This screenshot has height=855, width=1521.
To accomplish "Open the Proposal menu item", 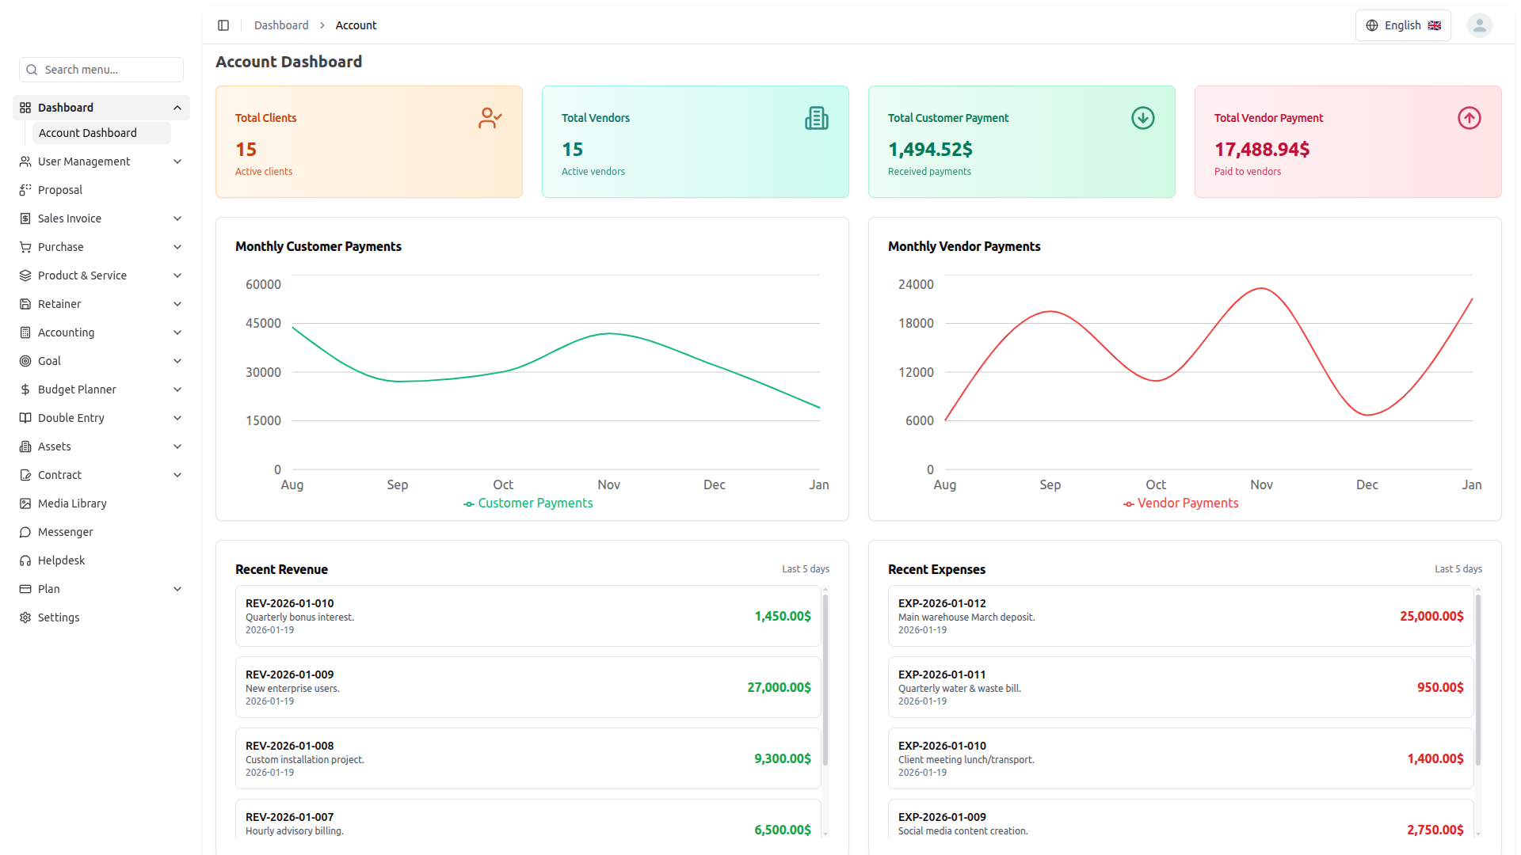I will pos(60,190).
